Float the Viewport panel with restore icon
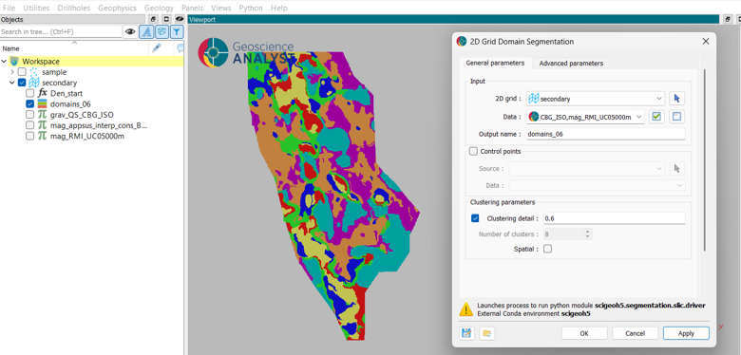 [x=728, y=19]
